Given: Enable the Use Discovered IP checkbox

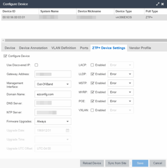Looking at the screenshot, I should (x=36, y=65).
